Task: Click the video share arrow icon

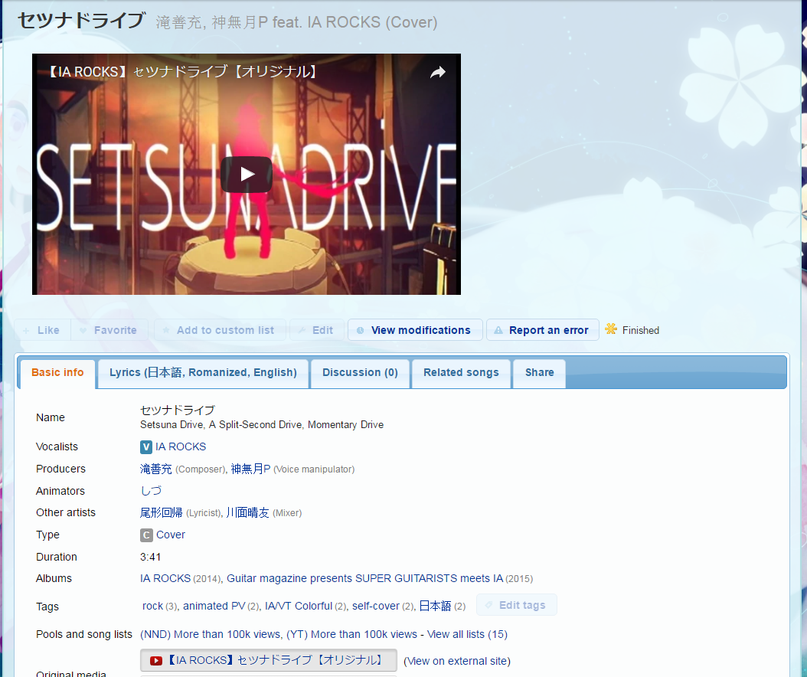Action: click(x=437, y=72)
